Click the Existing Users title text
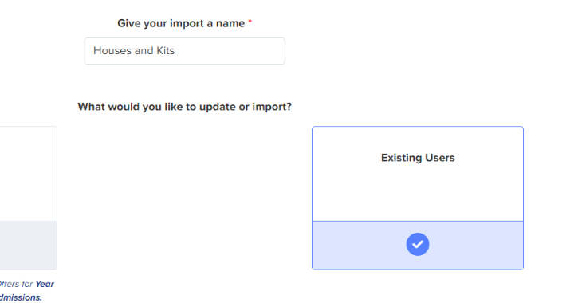Screen dimensions: 574x303 [x=418, y=158]
